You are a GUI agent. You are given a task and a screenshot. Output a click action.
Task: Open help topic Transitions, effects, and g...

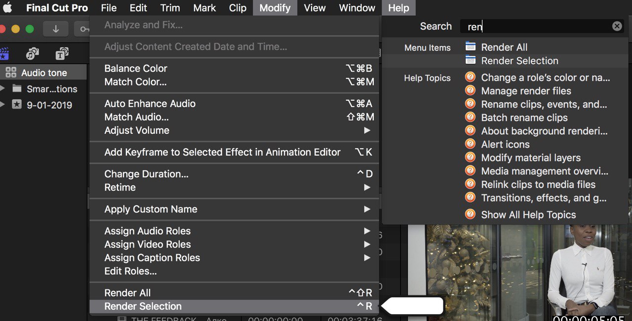click(544, 198)
